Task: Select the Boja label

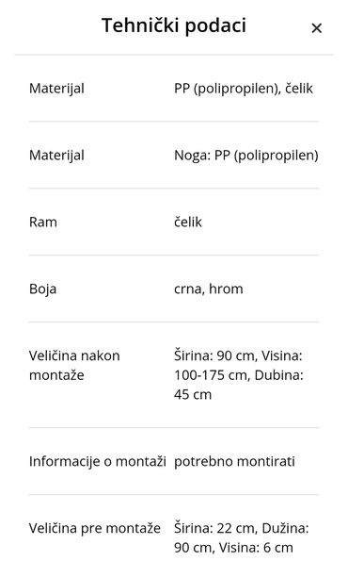Action: pos(43,289)
